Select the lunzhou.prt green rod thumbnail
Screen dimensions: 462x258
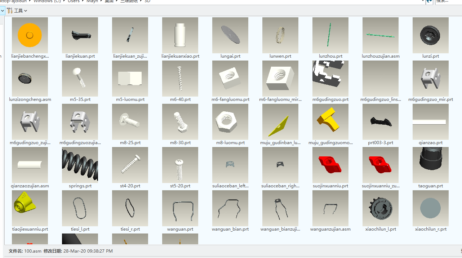(x=330, y=35)
